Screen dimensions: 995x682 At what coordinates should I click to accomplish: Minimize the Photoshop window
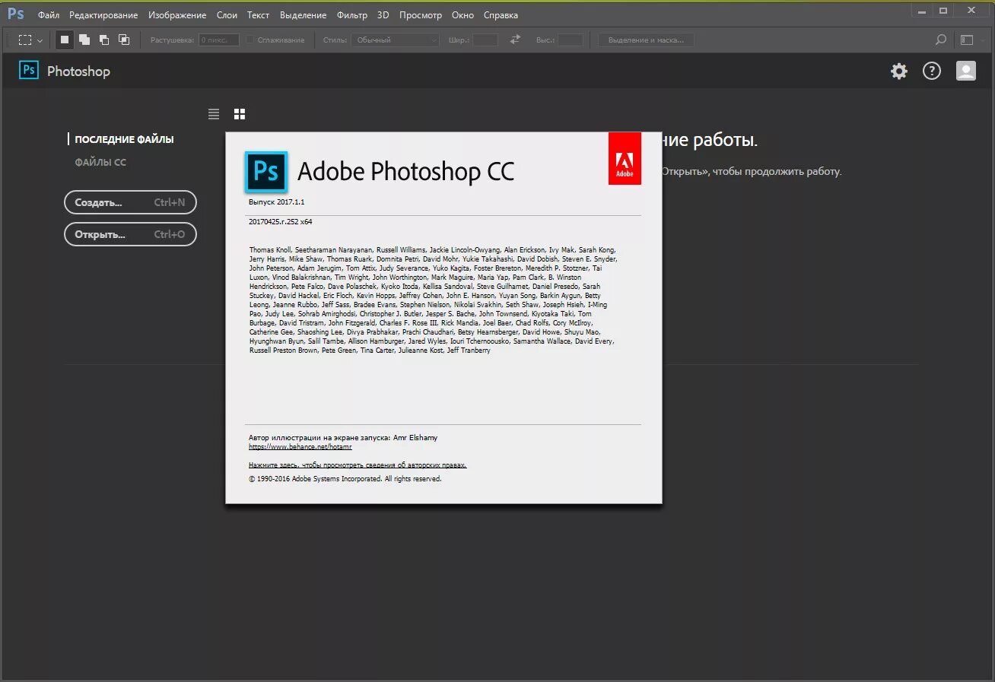[x=922, y=10]
